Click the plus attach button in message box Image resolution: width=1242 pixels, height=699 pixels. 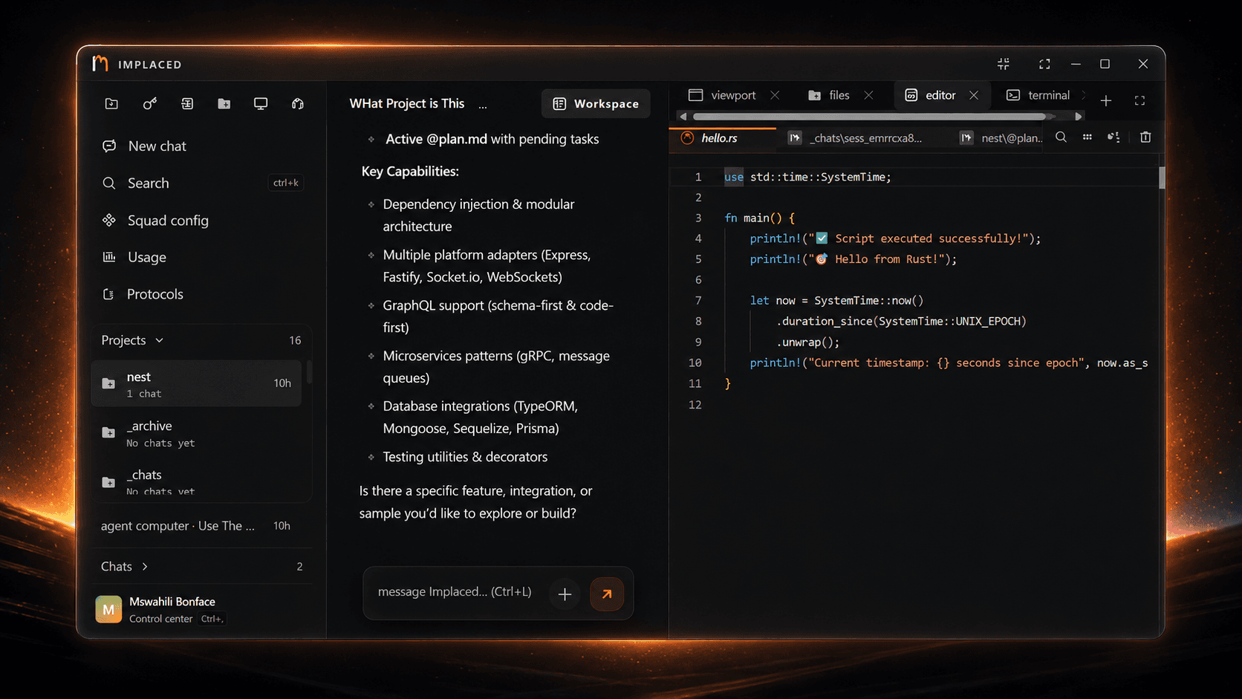coord(565,594)
